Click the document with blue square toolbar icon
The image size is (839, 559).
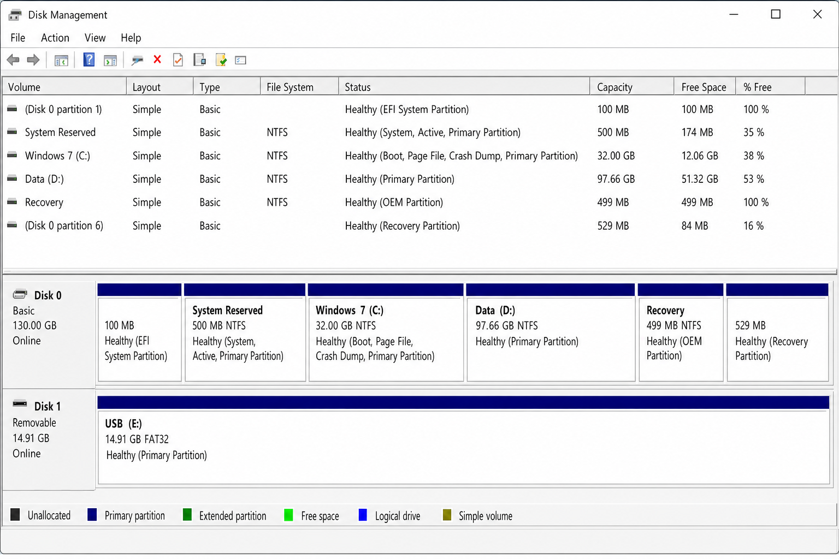tap(199, 60)
